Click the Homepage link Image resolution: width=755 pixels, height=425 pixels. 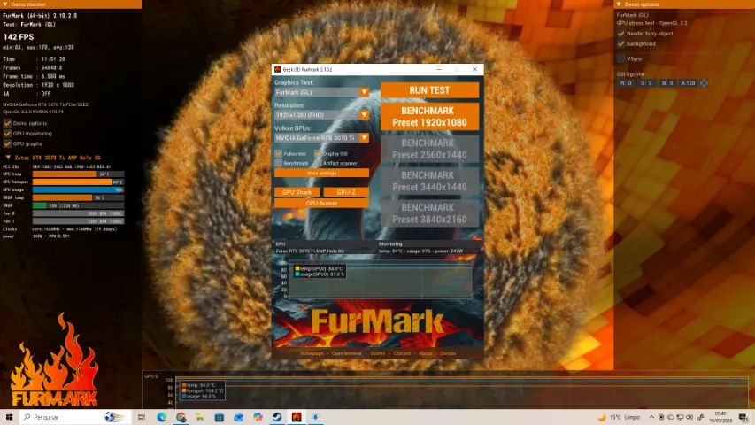[312, 353]
